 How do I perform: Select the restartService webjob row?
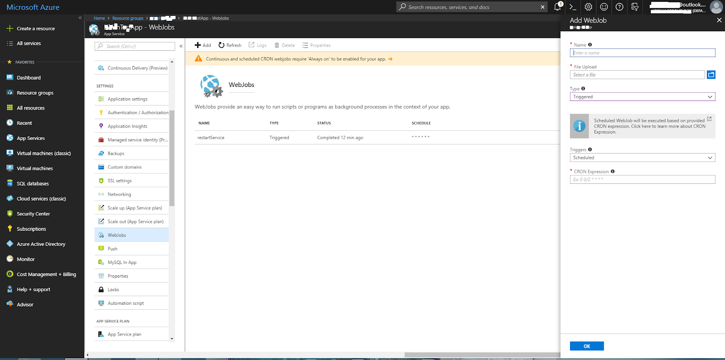[x=377, y=138]
